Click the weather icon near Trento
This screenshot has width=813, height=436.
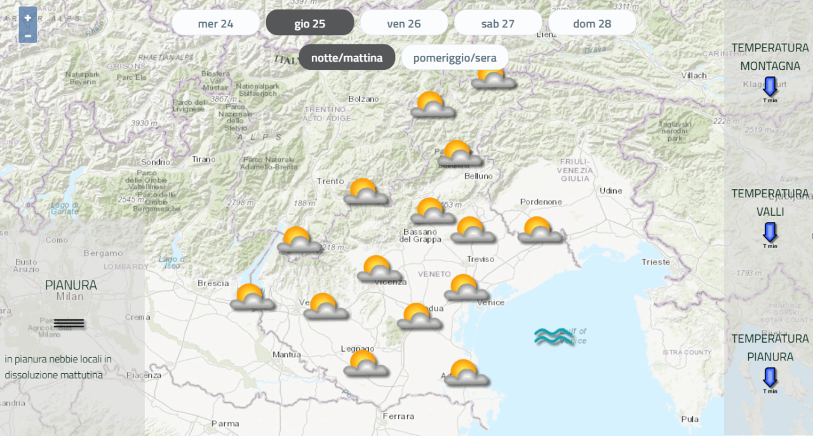[366, 192]
